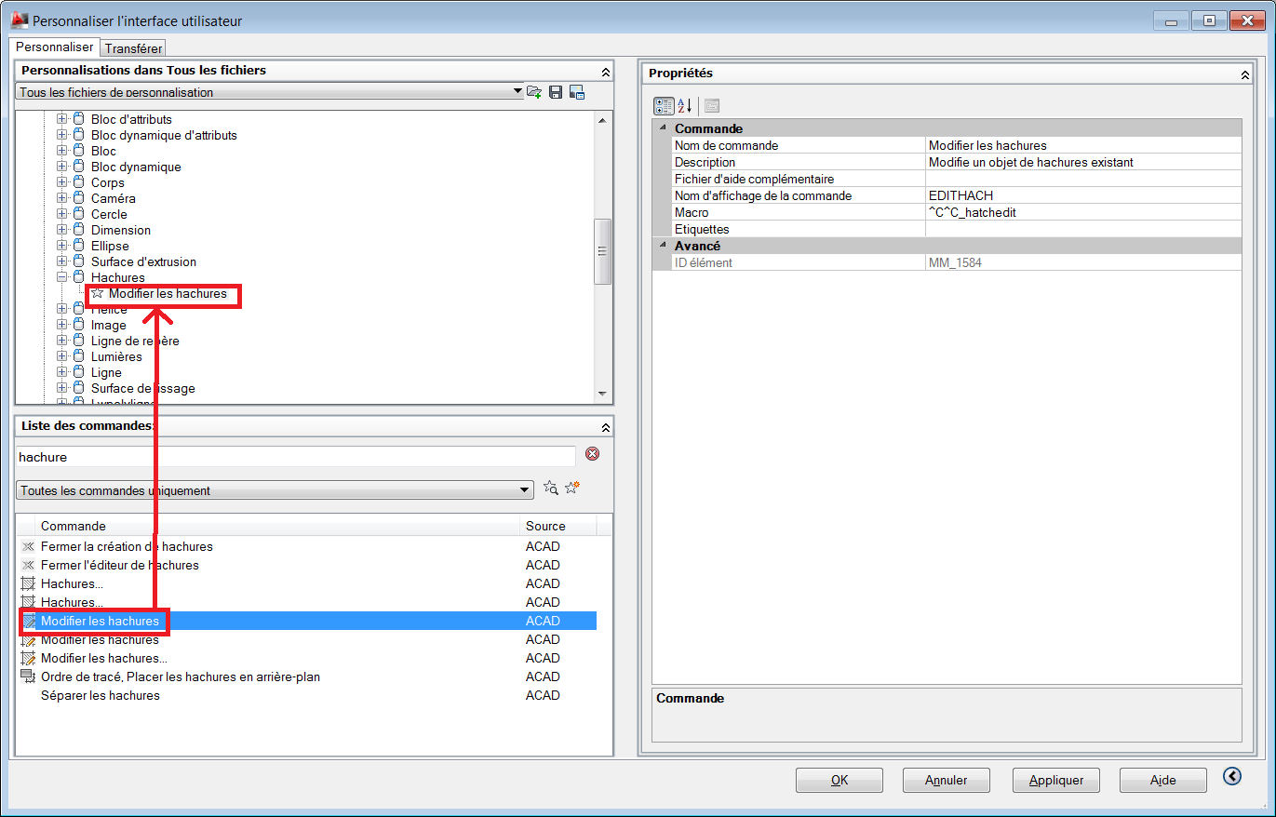Image resolution: width=1276 pixels, height=817 pixels.
Task: Click the Macro value ^C^C_hatchedit
Action: pos(1083,212)
